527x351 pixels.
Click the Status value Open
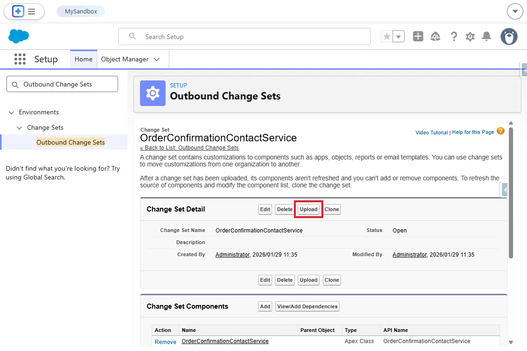400,231
